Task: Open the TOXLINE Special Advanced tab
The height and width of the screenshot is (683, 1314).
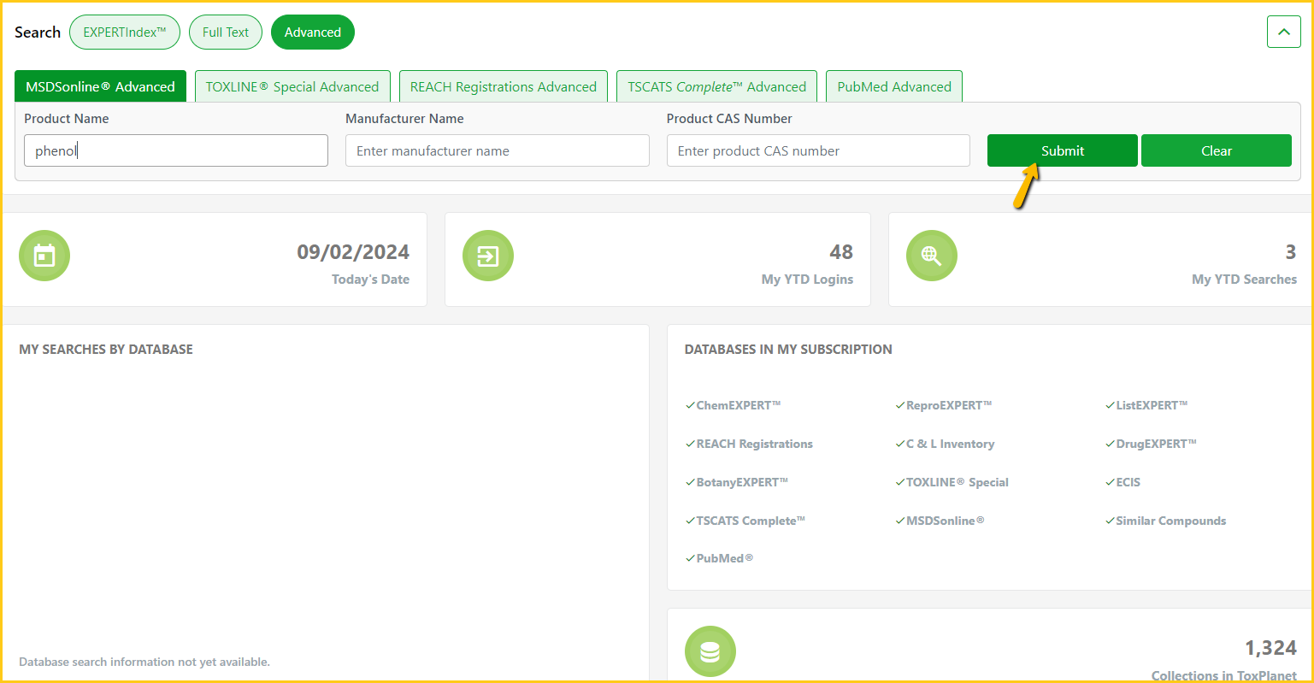Action: coord(292,86)
